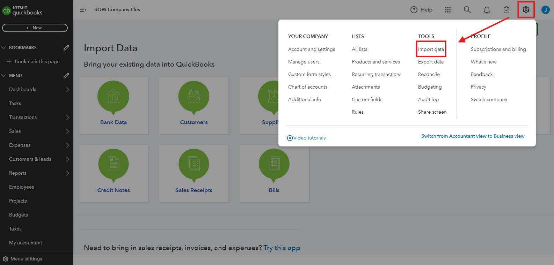
Task: Collapse the MENU section
Action: [x=4, y=76]
